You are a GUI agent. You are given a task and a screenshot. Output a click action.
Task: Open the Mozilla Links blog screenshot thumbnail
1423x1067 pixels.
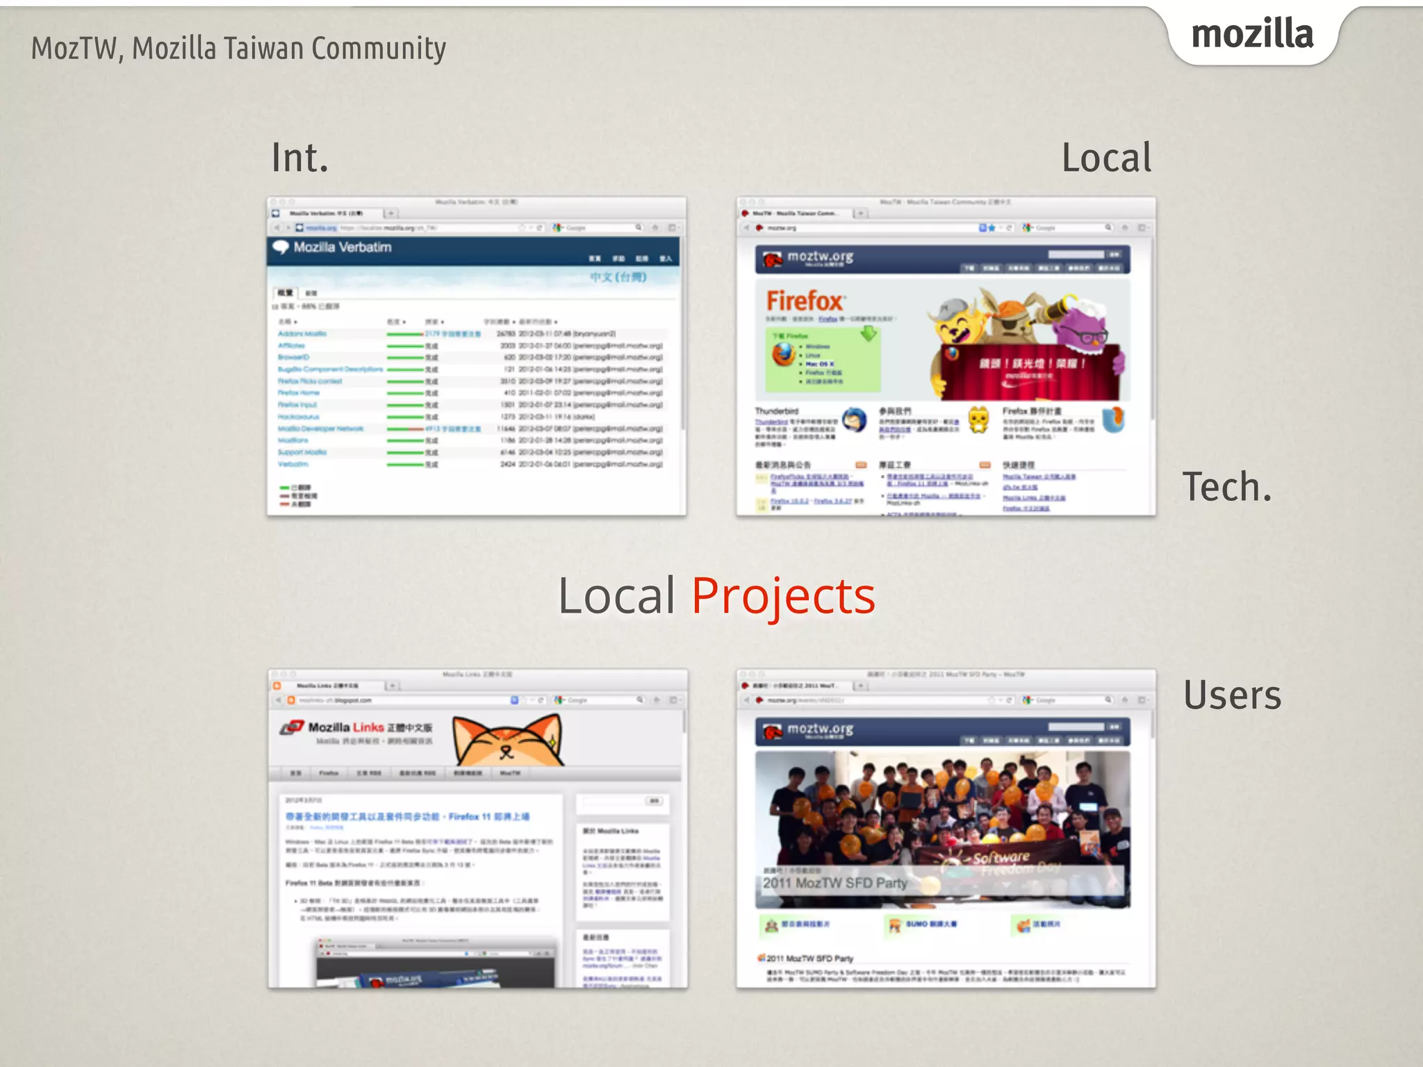[x=478, y=829]
